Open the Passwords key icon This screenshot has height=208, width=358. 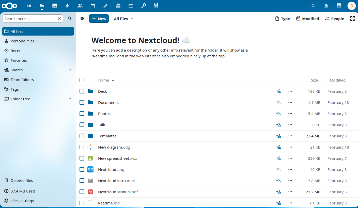[144, 6]
